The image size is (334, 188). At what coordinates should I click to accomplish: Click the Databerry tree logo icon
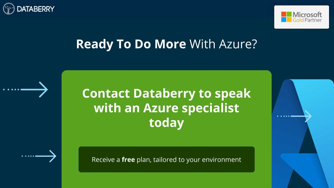tap(9, 9)
